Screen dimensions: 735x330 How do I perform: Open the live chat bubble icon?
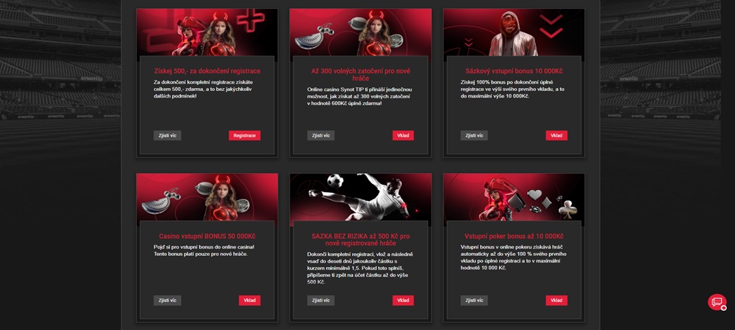pyautogui.click(x=717, y=302)
